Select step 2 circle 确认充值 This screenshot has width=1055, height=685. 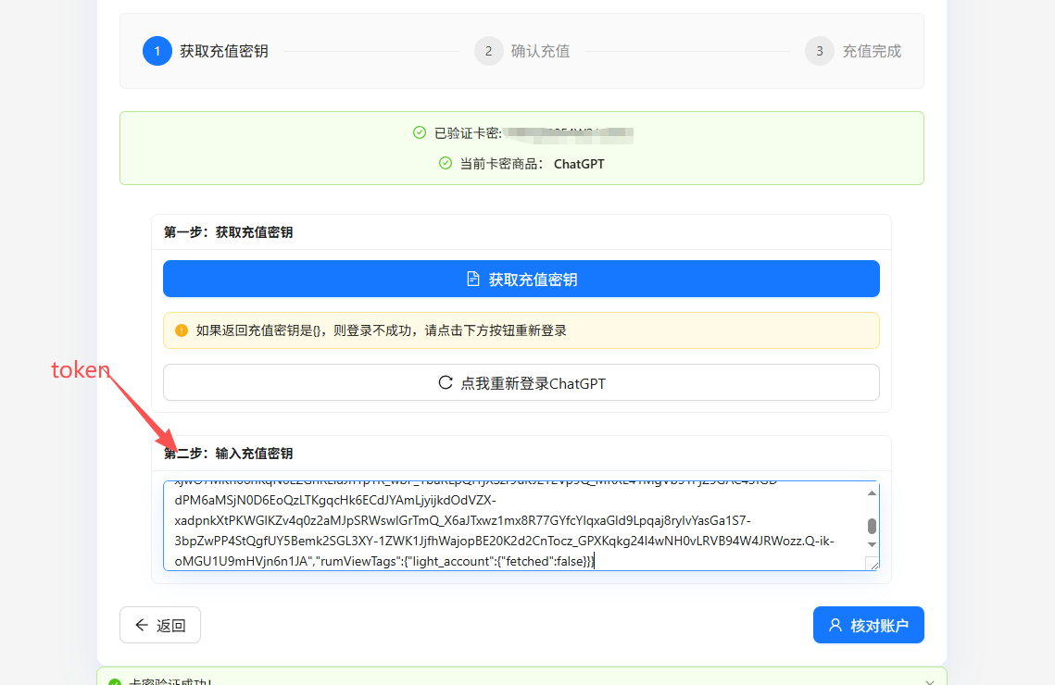tap(488, 51)
